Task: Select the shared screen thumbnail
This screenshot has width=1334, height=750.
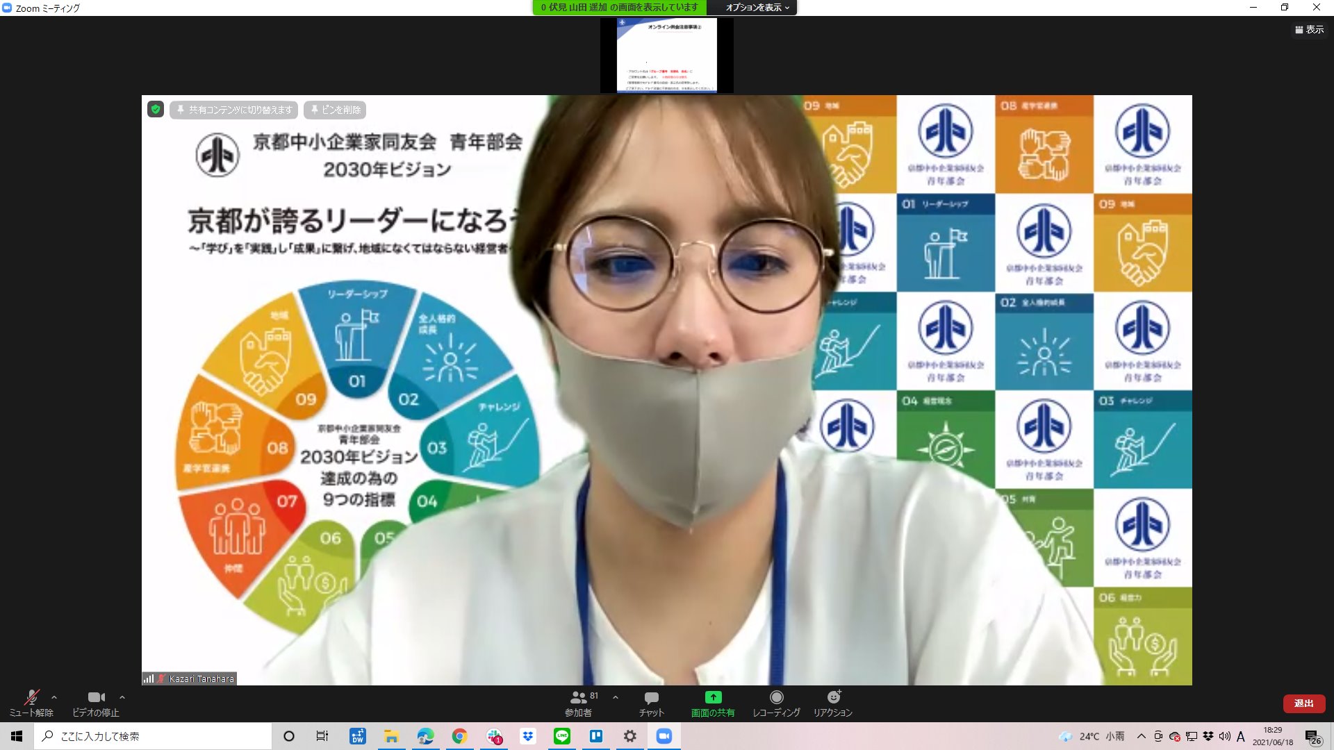Action: tap(667, 55)
